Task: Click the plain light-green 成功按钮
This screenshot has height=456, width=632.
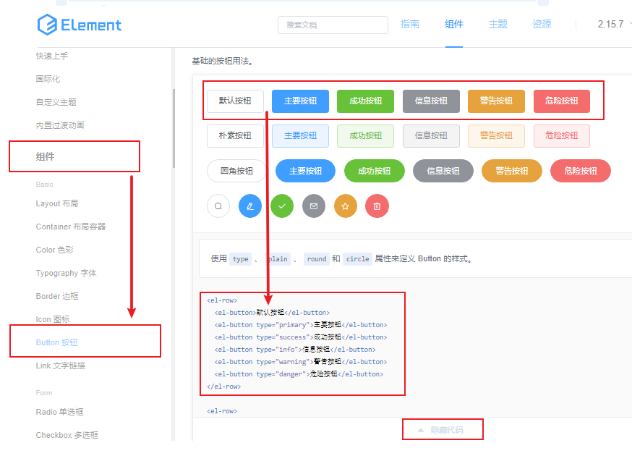Action: pyautogui.click(x=366, y=136)
